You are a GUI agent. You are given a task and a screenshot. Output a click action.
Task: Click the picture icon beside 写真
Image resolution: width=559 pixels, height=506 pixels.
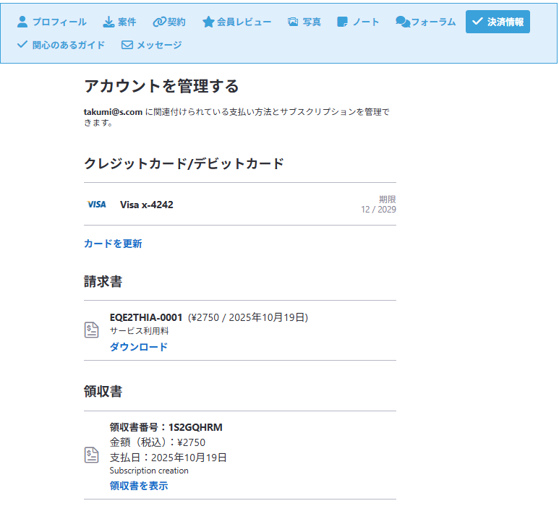coord(293,22)
